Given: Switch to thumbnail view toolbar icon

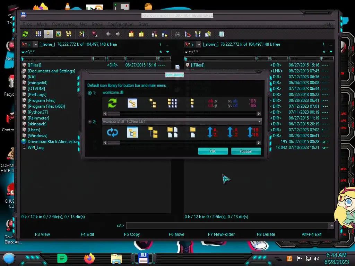Looking at the screenshot, I should tap(58, 34).
